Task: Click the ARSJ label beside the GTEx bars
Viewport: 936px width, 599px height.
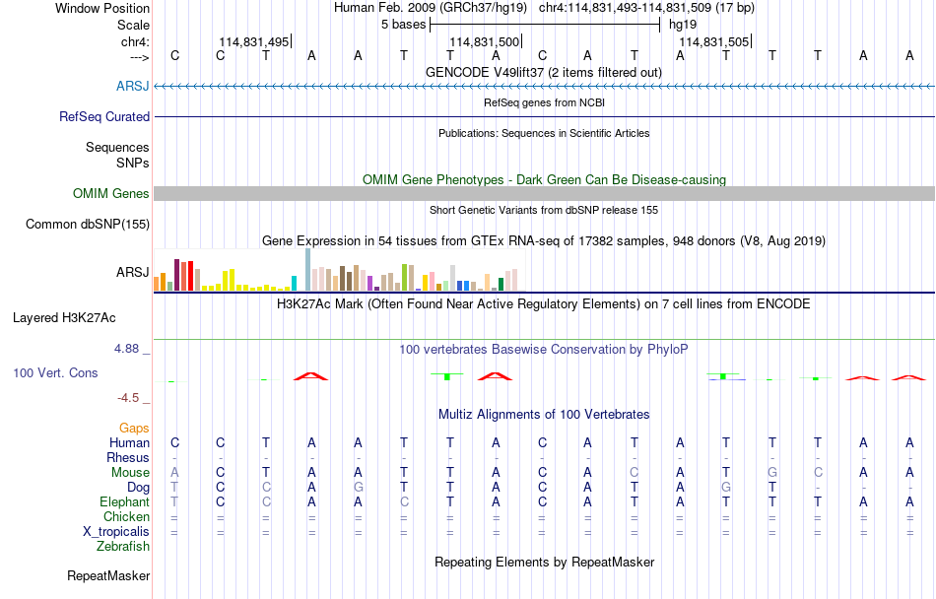Action: coord(133,272)
